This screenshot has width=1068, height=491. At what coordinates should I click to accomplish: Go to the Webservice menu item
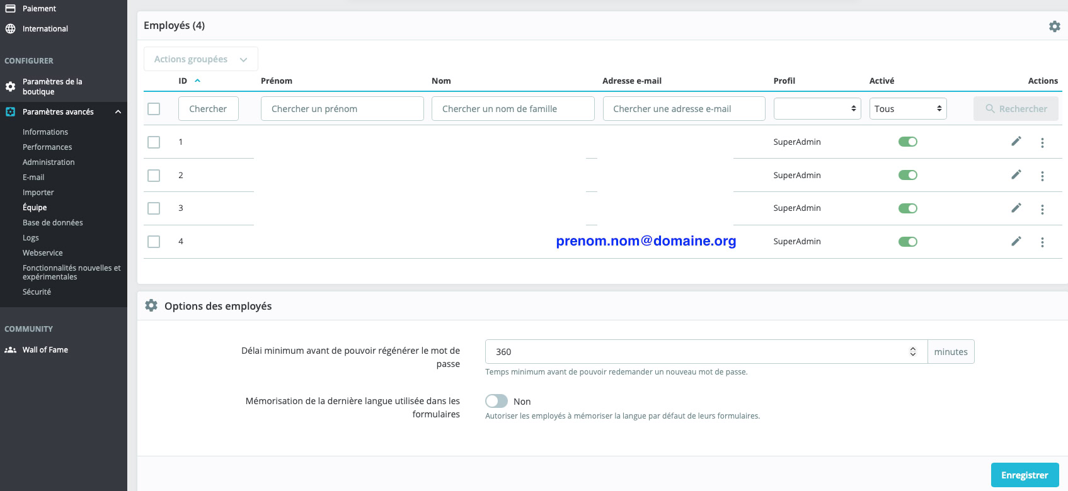tap(43, 253)
